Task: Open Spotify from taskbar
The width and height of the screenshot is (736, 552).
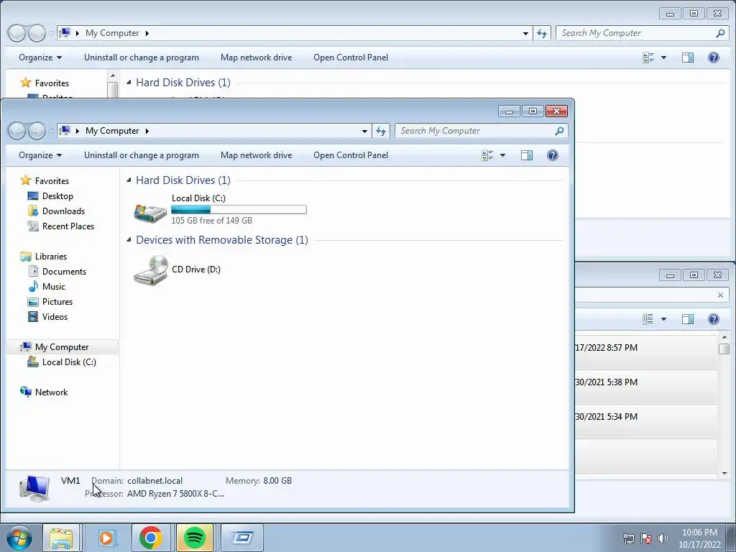Action: [194, 538]
